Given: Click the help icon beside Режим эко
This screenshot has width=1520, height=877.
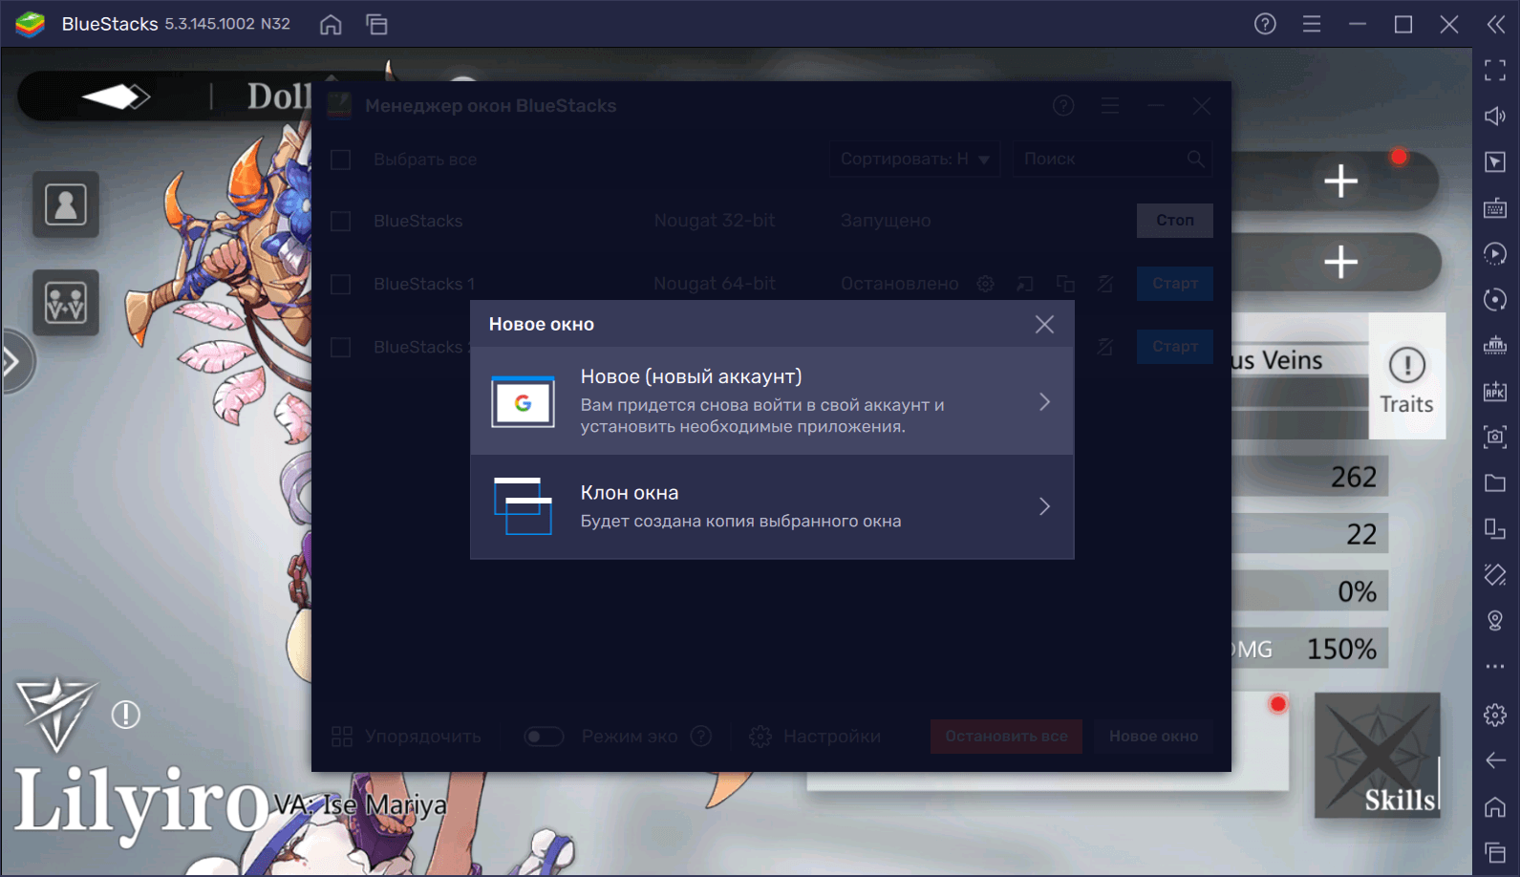Looking at the screenshot, I should [x=701, y=737].
